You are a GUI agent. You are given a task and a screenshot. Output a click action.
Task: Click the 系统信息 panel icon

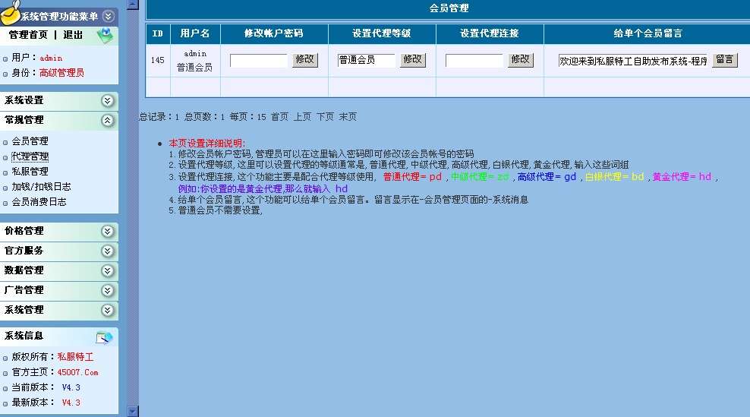point(104,337)
